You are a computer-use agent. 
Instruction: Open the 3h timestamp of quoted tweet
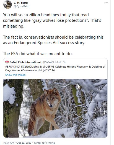pos(65,62)
